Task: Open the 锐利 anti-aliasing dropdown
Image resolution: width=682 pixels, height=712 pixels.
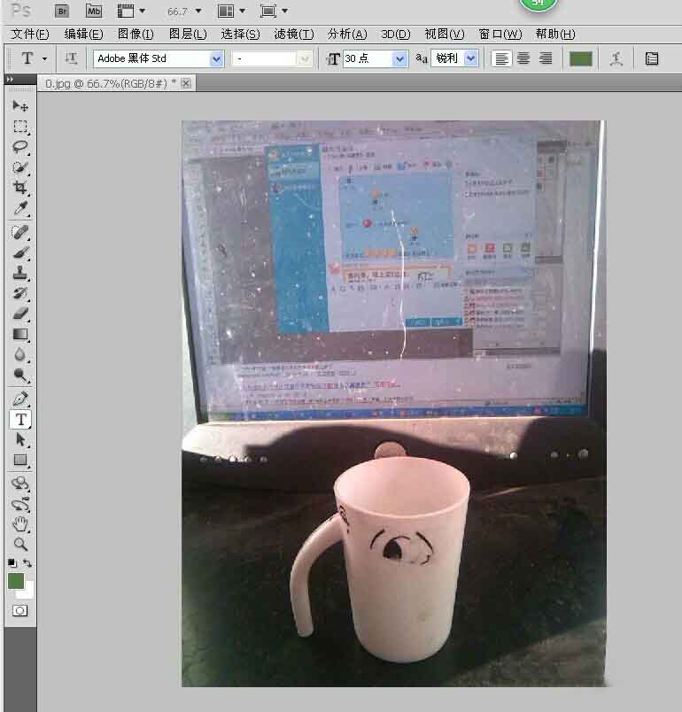Action: (x=471, y=58)
